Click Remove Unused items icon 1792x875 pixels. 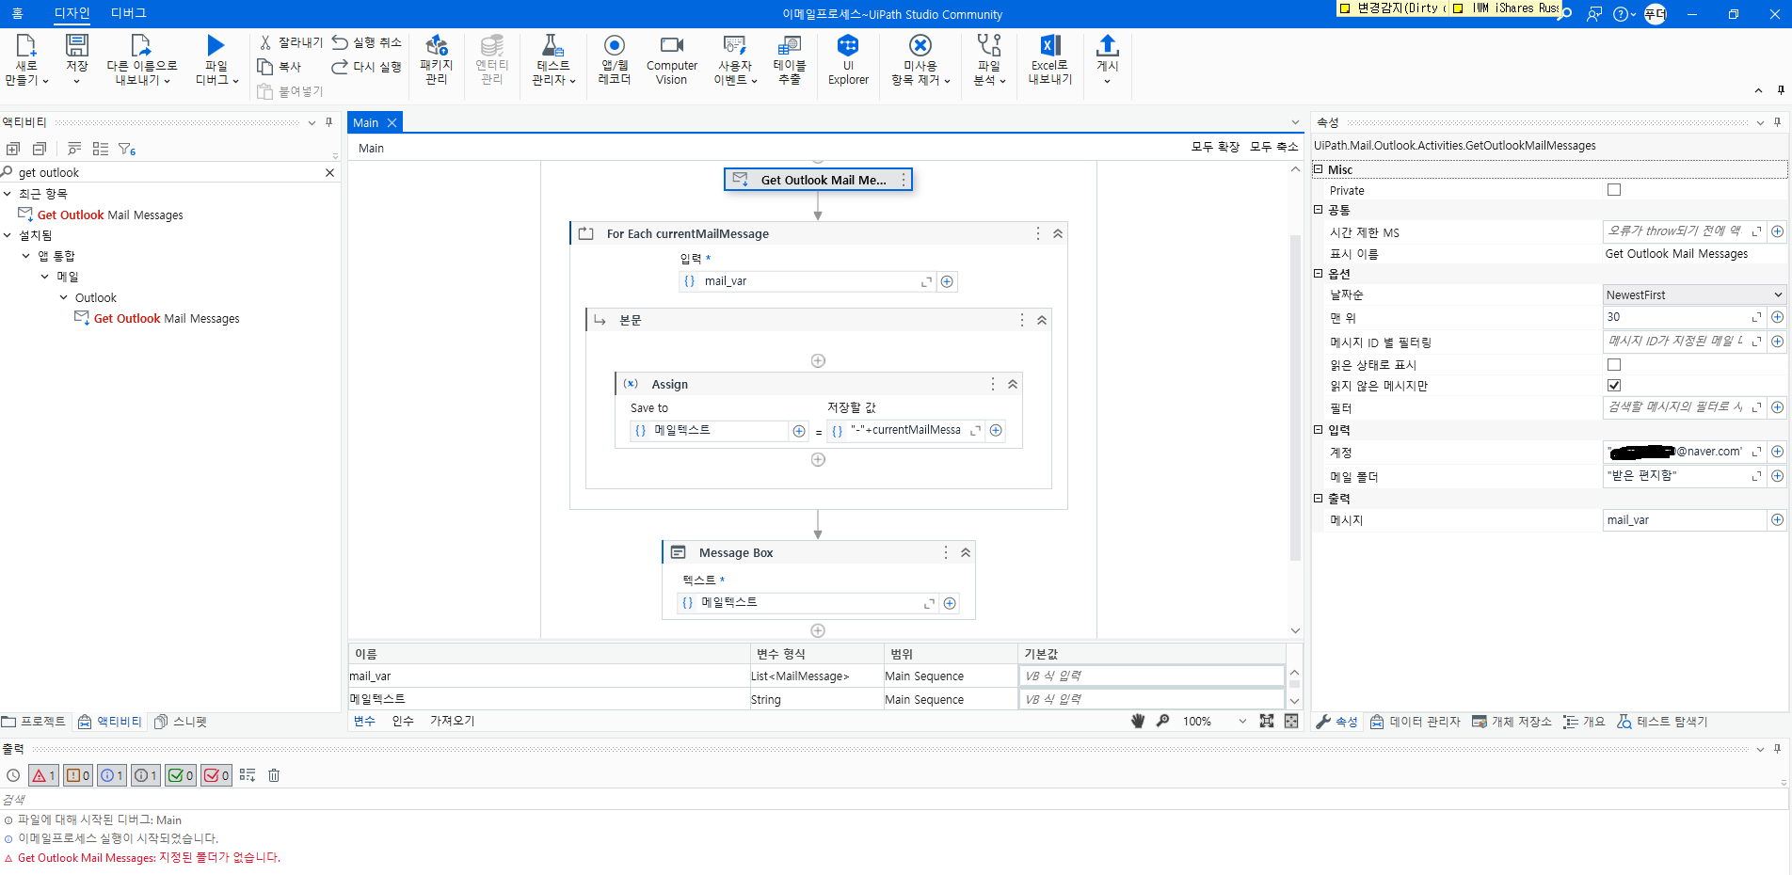(920, 44)
